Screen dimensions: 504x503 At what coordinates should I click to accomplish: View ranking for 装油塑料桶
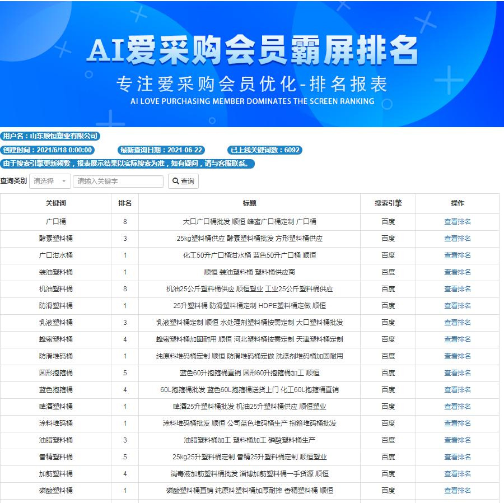pyautogui.click(x=457, y=272)
